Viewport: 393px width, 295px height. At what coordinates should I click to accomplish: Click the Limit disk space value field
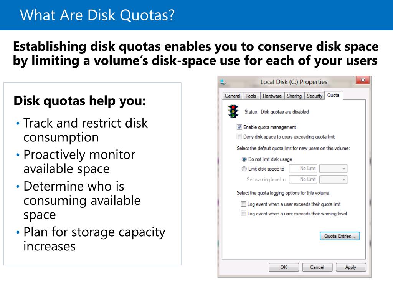coord(303,169)
